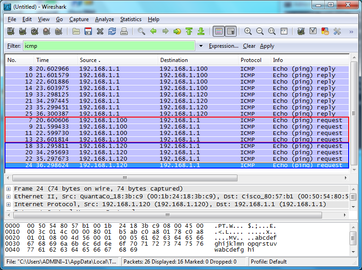Viewport: 362px width, 270px height.
Task: Click the Info column header
Action: click(x=310, y=60)
